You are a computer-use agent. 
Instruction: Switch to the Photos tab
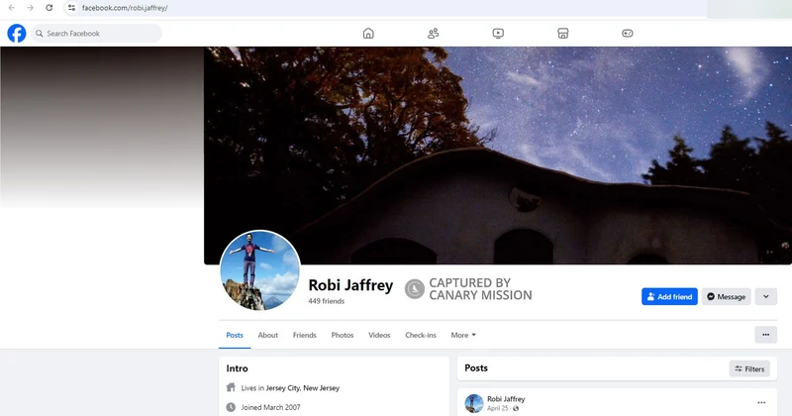coord(342,335)
